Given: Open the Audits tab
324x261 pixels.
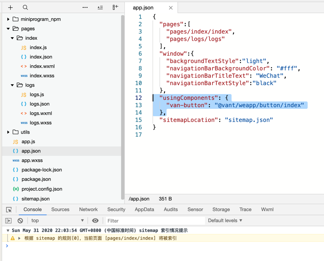Looking at the screenshot, I should click(171, 209).
